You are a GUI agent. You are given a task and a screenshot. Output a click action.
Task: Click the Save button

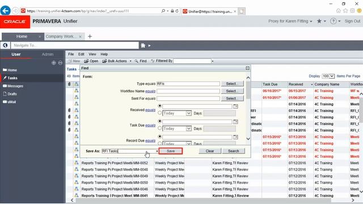171,151
